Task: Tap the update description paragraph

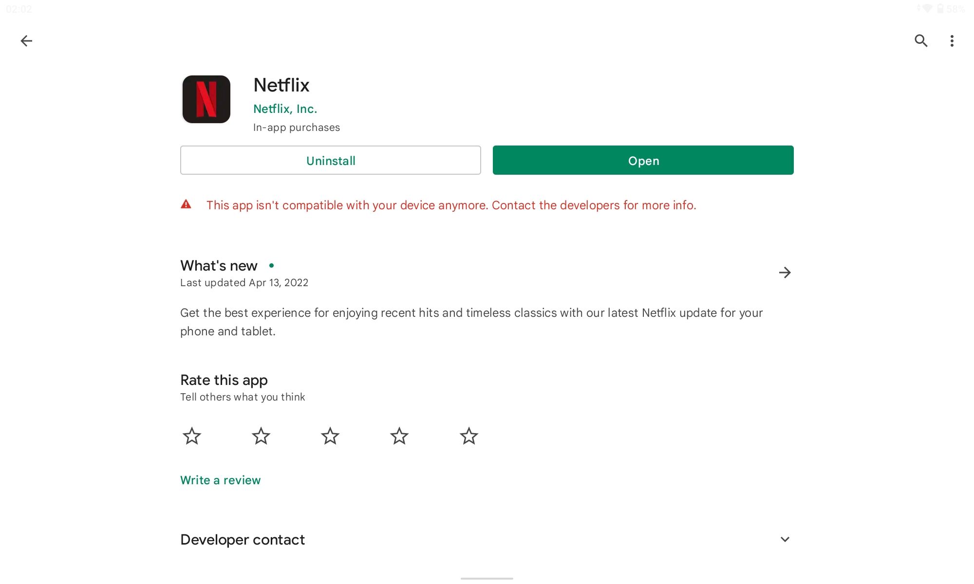Action: coord(471,322)
